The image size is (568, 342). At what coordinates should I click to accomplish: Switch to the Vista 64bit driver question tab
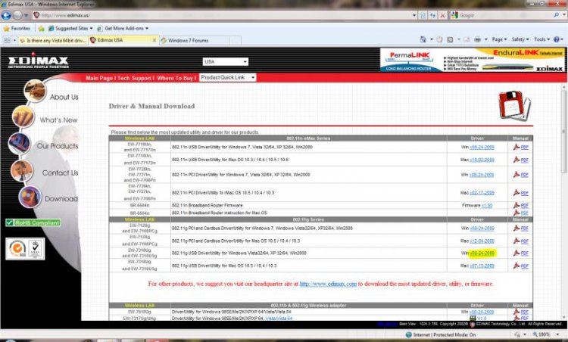coord(53,40)
